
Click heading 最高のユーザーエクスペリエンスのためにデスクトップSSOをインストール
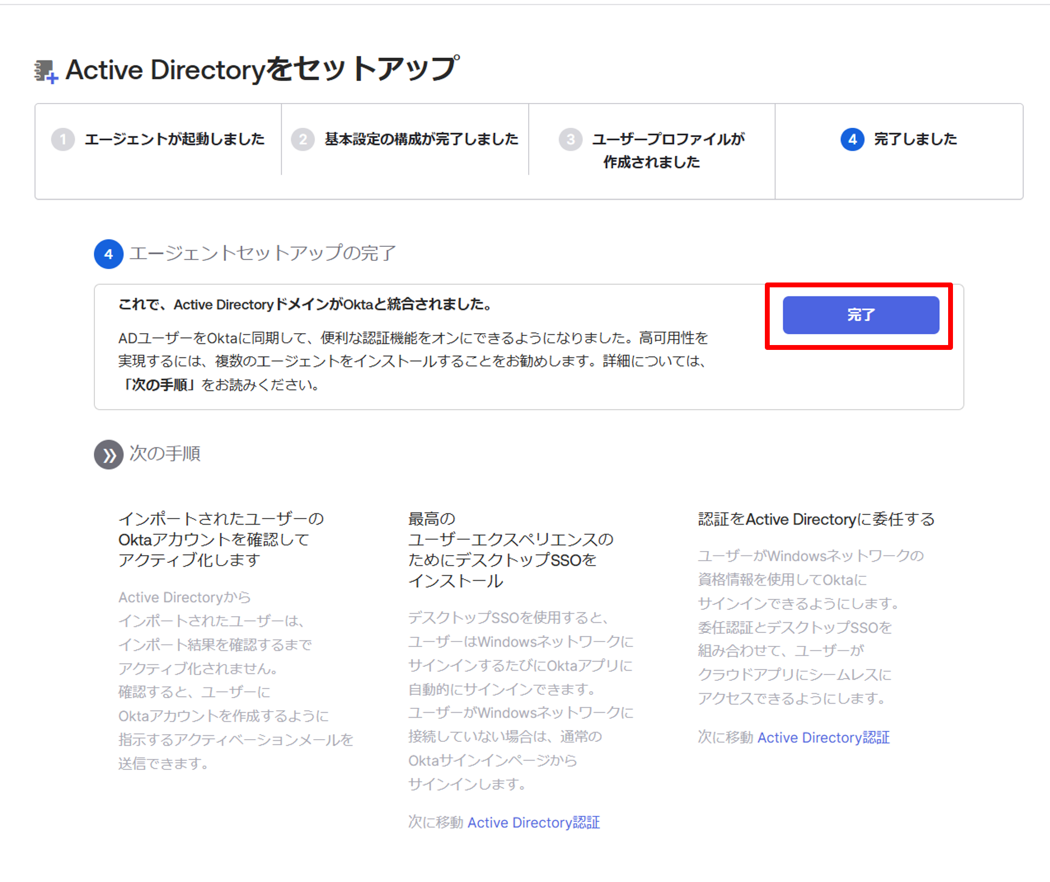click(x=510, y=549)
